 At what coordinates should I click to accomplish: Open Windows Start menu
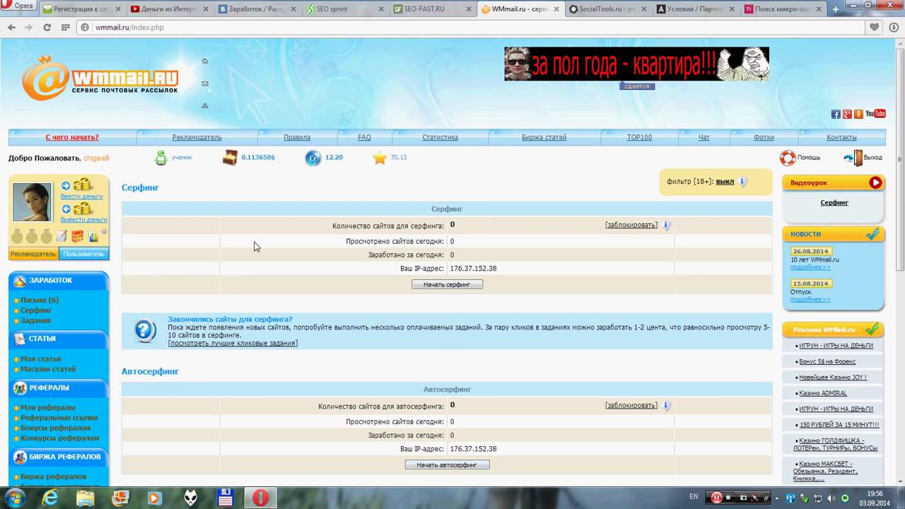tap(14, 498)
